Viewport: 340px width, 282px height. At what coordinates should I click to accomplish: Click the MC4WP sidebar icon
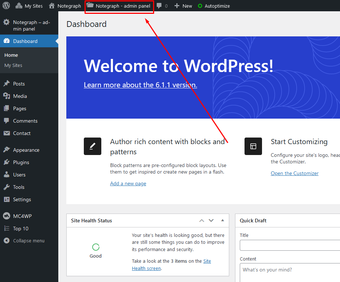[7, 216]
